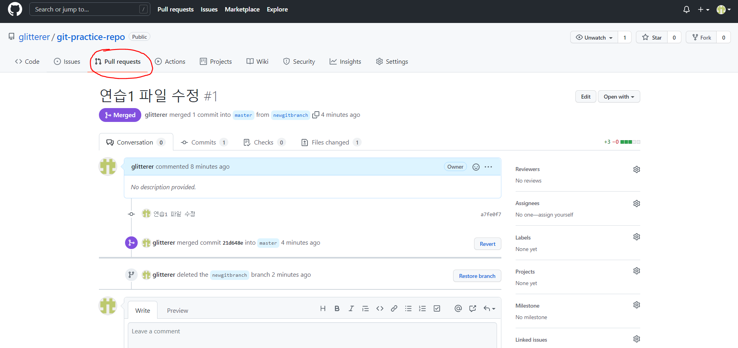The height and width of the screenshot is (348, 738).
Task: Add a link in the comment editor
Action: pos(394,308)
